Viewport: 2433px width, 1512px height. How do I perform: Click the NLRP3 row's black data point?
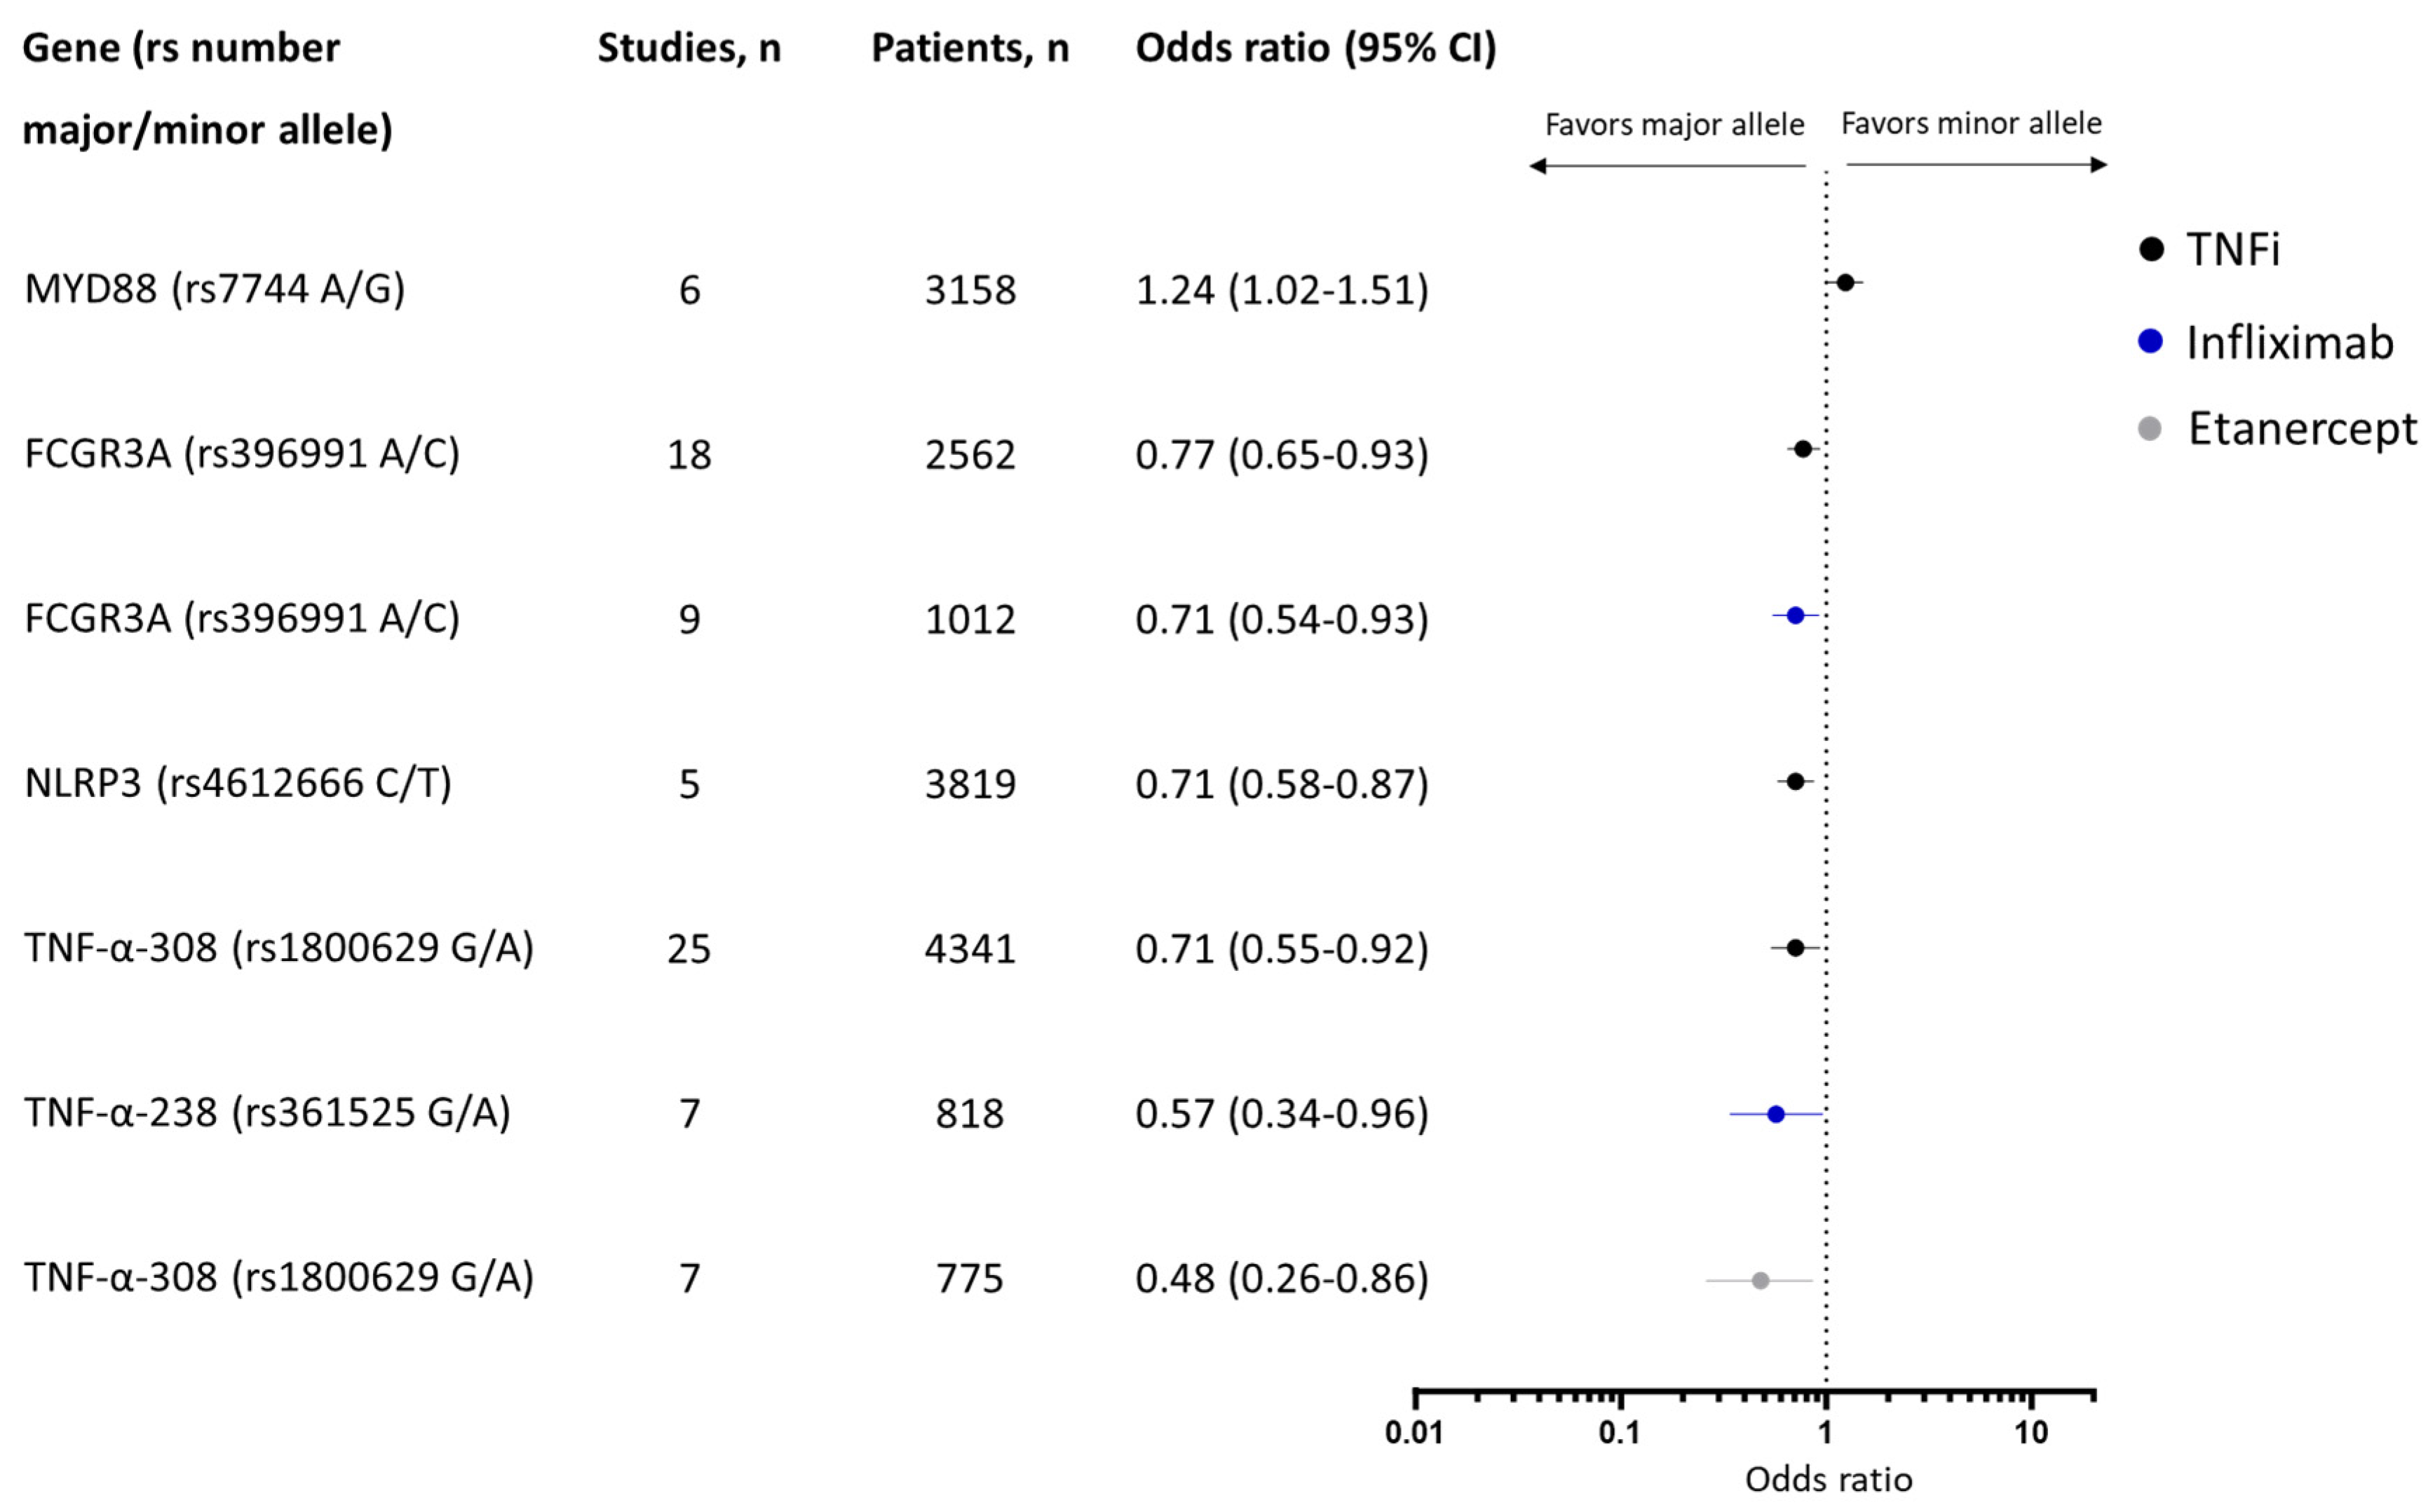pos(1795,781)
